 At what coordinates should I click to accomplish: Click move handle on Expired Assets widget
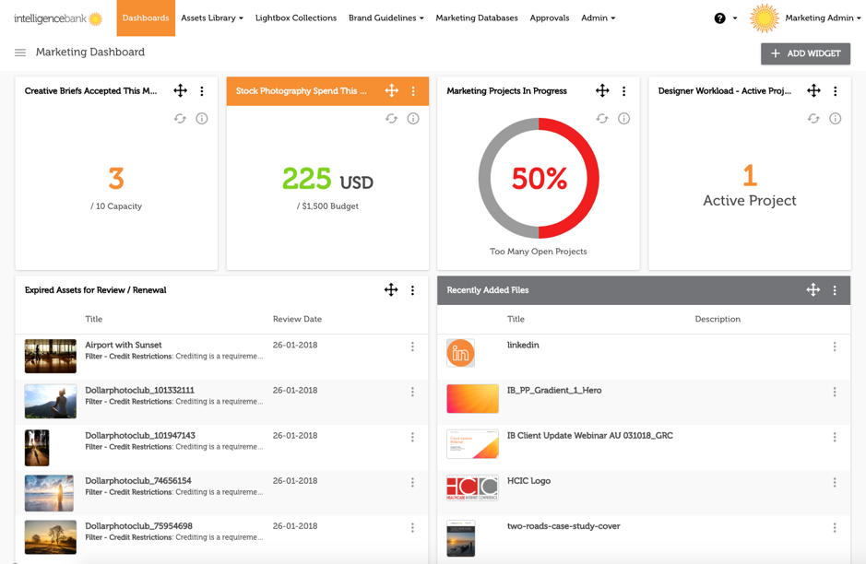pyautogui.click(x=391, y=290)
